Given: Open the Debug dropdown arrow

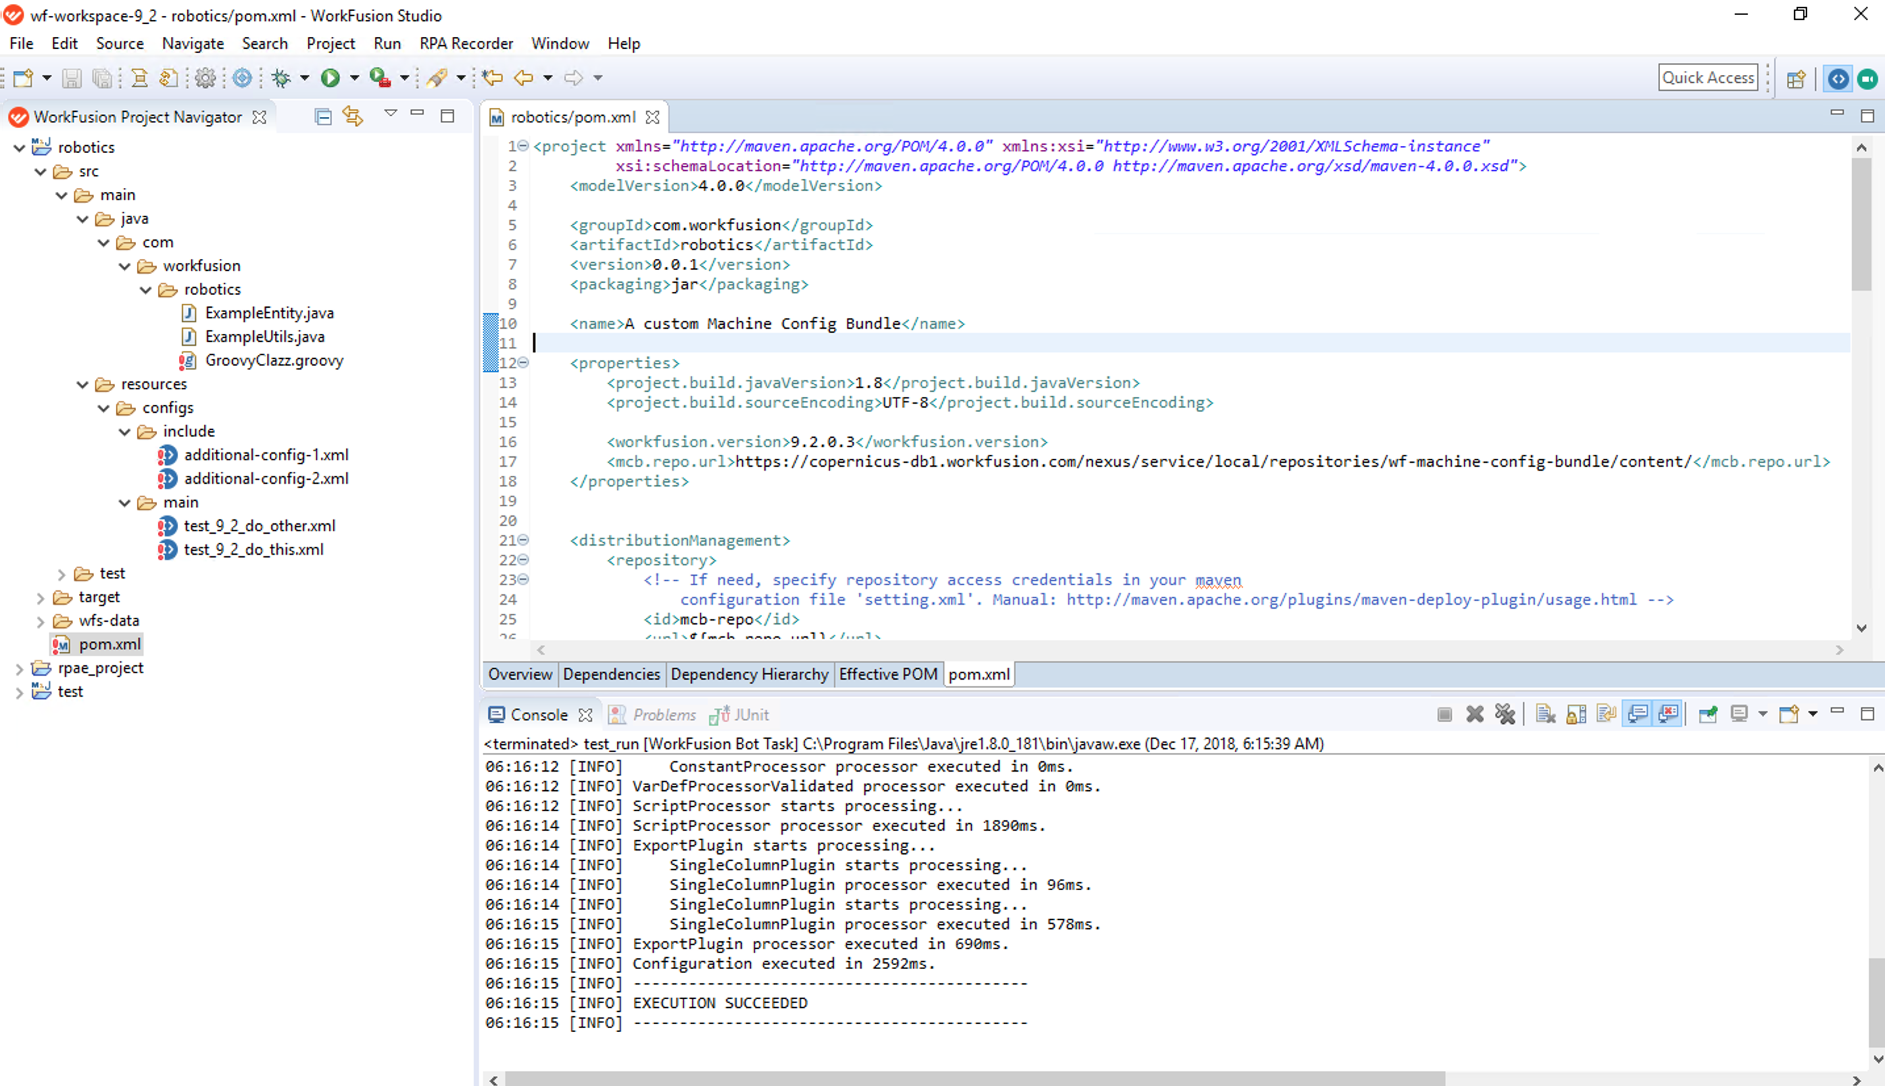Looking at the screenshot, I should click(x=305, y=78).
